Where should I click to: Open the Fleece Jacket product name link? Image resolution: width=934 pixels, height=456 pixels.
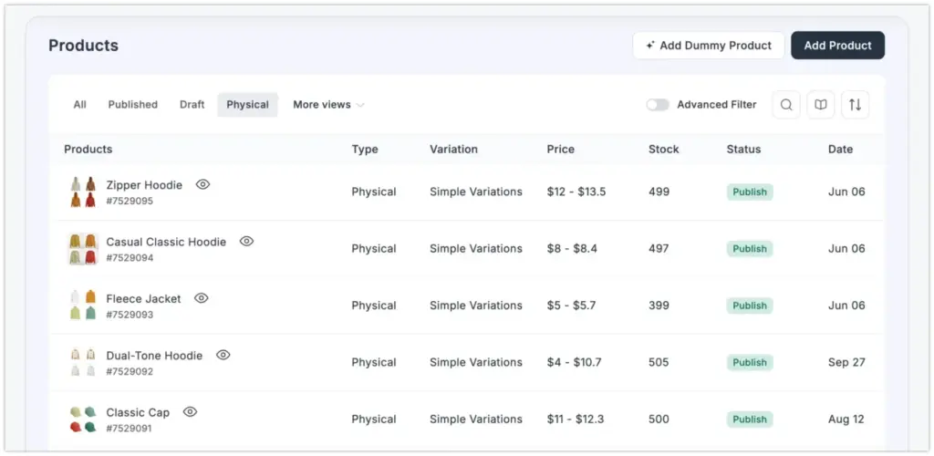click(143, 298)
